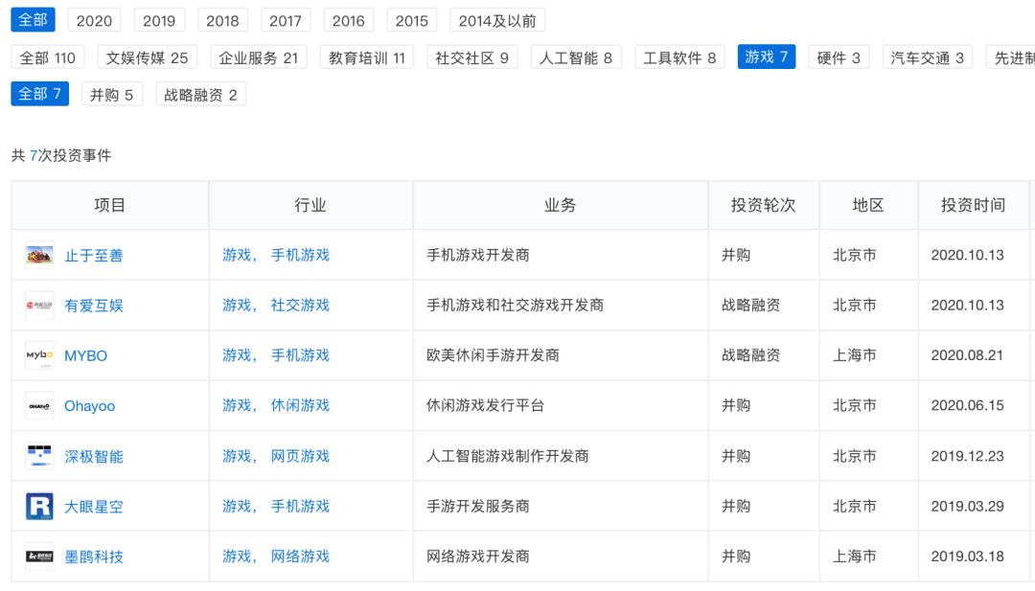Screen dimensions: 1035x591
Task: Select the 全部 year filter
Action: pos(33,20)
